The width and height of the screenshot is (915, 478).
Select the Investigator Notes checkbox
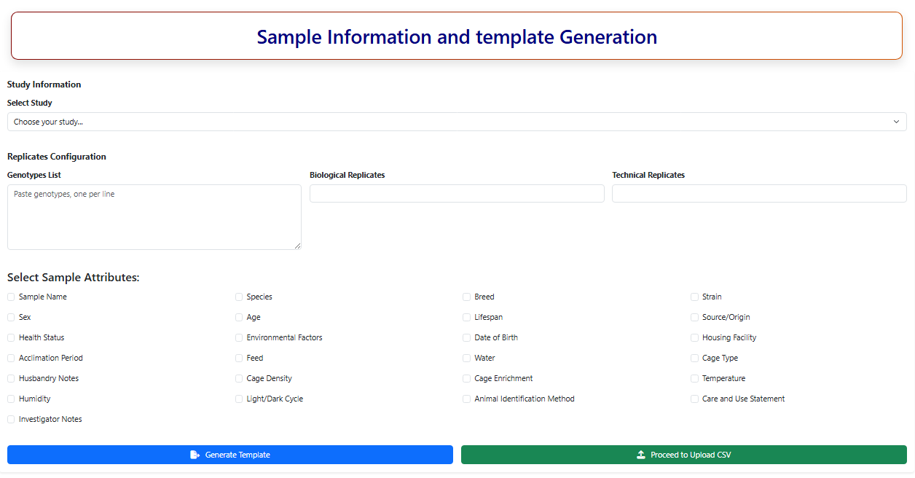click(11, 420)
